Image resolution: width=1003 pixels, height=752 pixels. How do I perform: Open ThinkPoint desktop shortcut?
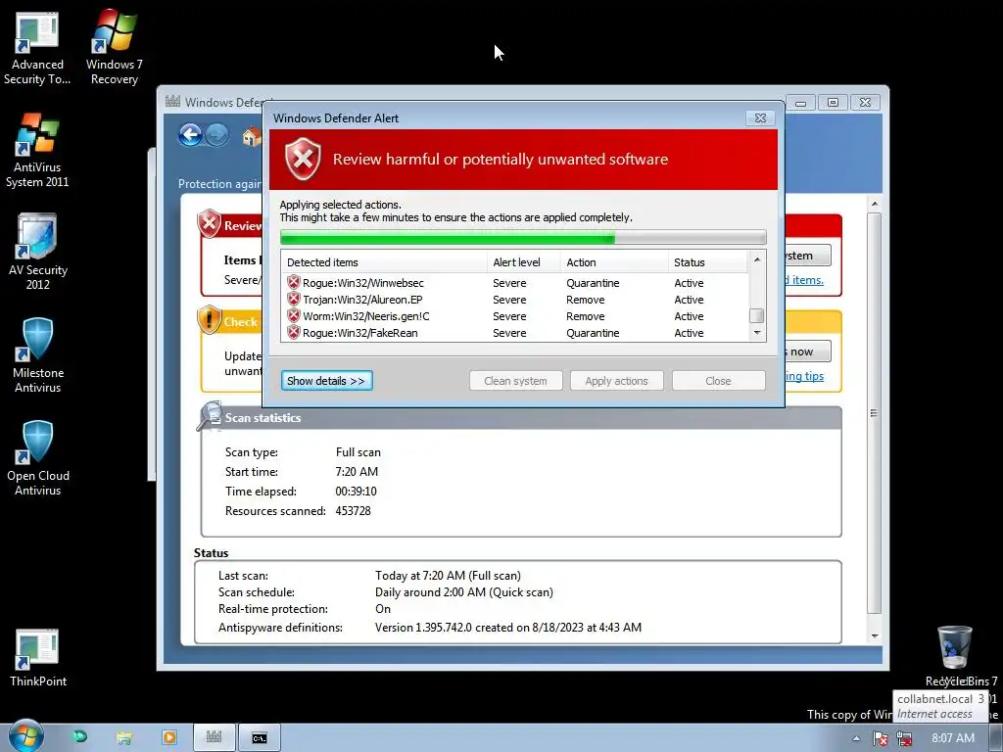(38, 657)
